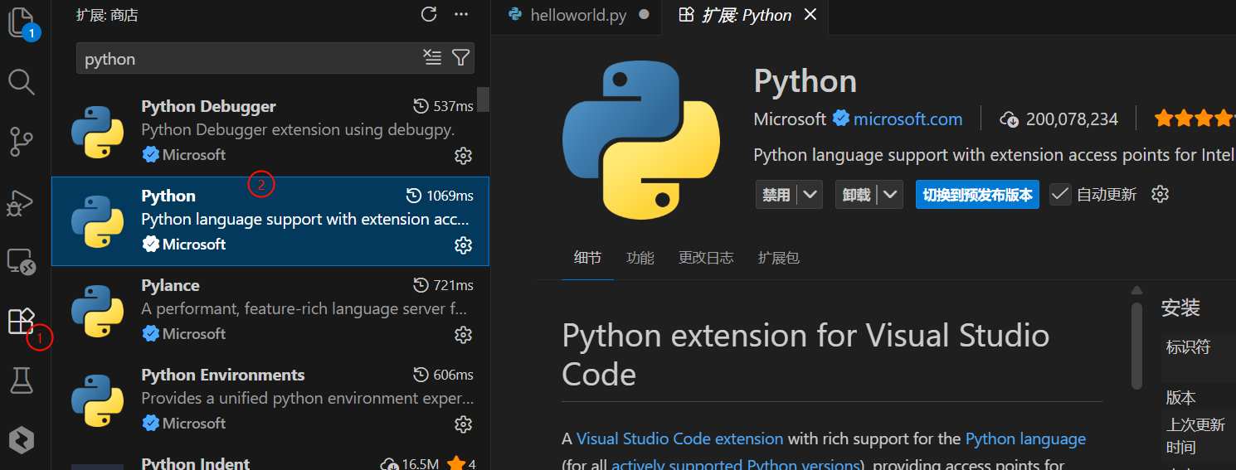Click 切换到预发布版本 button

977,195
